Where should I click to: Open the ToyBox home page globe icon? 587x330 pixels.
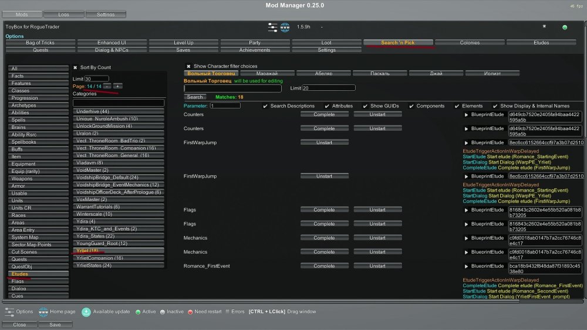[285, 27]
